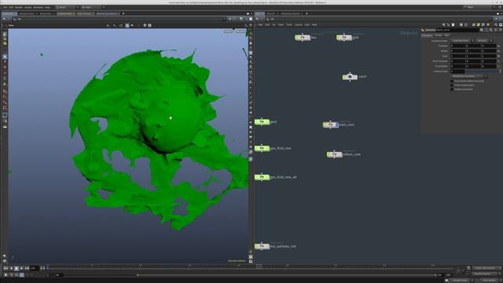Image resolution: width=503 pixels, height=283 pixels.
Task: Enable Child Compensation checkbox
Action: 452,86
